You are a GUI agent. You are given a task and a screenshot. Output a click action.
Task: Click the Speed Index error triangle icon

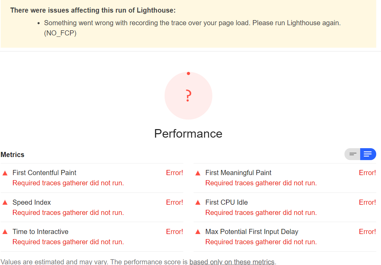pyautogui.click(x=4, y=202)
